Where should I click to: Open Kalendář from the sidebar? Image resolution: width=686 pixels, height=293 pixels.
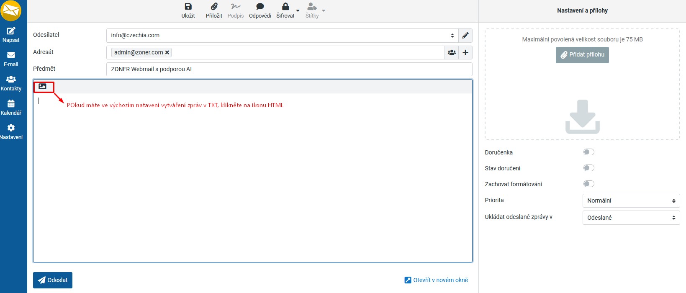point(11,107)
